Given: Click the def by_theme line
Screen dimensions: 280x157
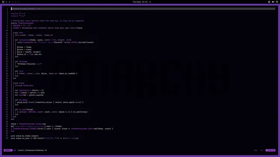Looking at the screenshot, I should tap(21, 100).
